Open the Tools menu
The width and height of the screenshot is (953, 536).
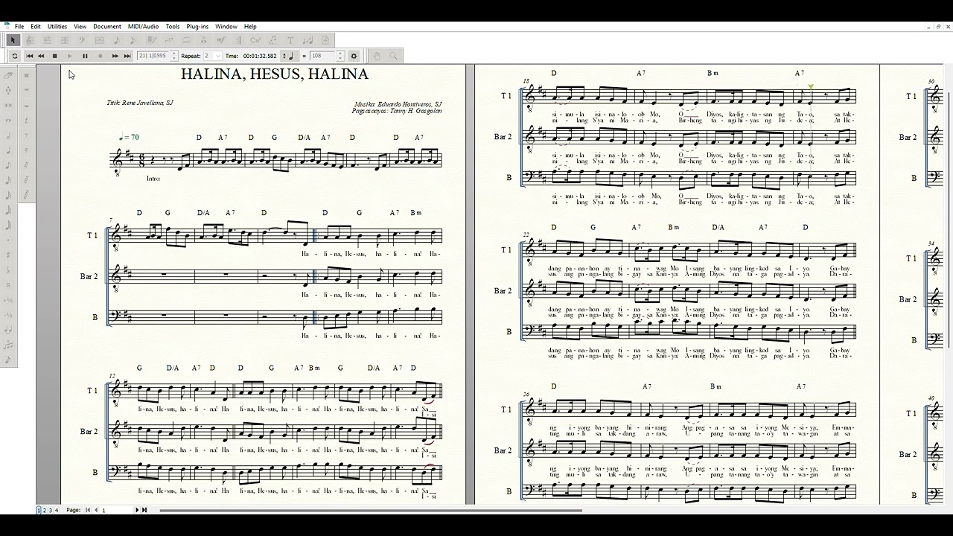click(173, 26)
